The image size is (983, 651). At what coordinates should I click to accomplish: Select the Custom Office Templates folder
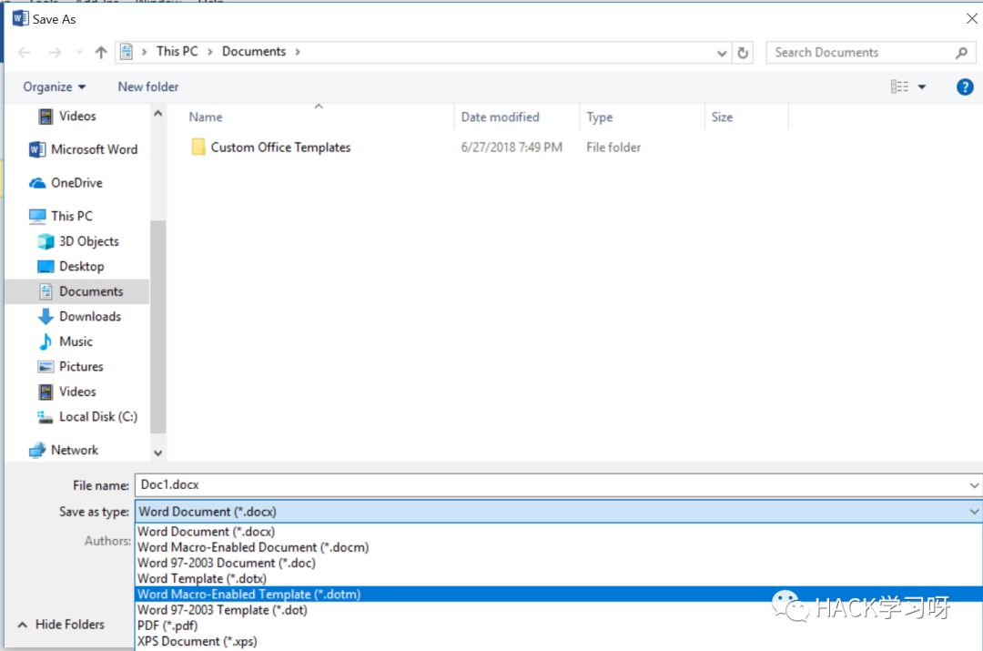point(280,147)
